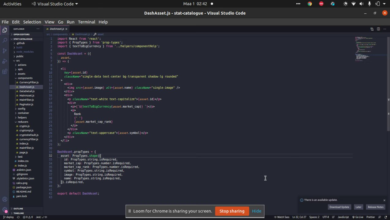Click the Download Update button
The image size is (390, 220).
coord(339,207)
